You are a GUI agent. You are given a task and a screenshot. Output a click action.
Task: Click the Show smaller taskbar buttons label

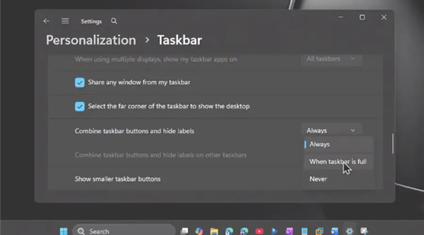pos(118,179)
